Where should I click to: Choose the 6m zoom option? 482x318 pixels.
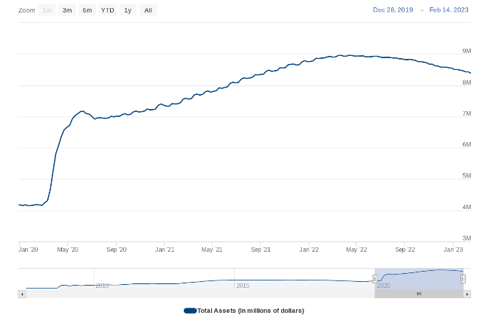coord(87,10)
